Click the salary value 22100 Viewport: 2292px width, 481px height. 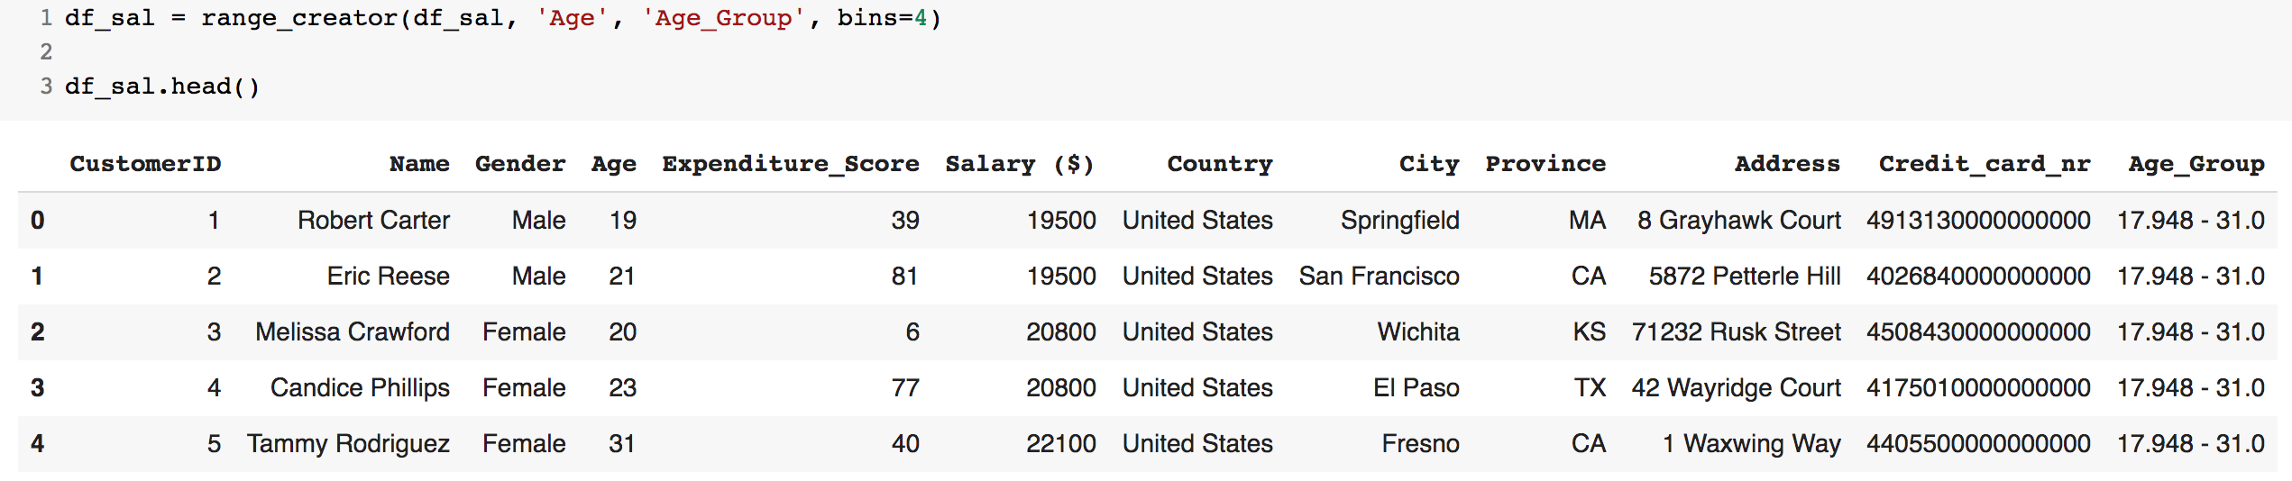pyautogui.click(x=1060, y=444)
